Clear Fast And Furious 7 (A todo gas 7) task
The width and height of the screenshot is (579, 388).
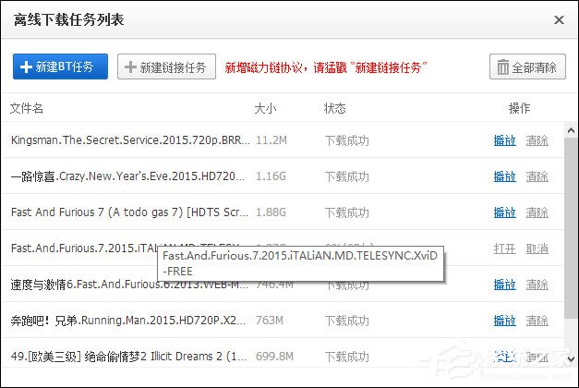click(x=537, y=212)
